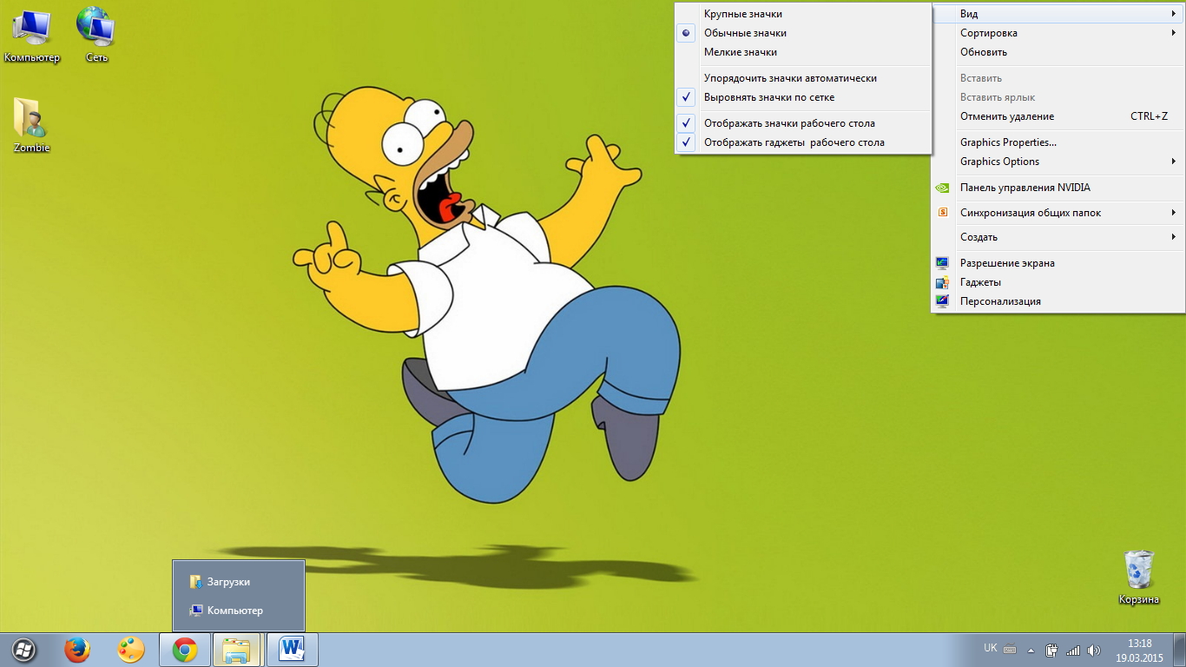Open the Windows Start button
This screenshot has width=1186, height=667.
23,650
